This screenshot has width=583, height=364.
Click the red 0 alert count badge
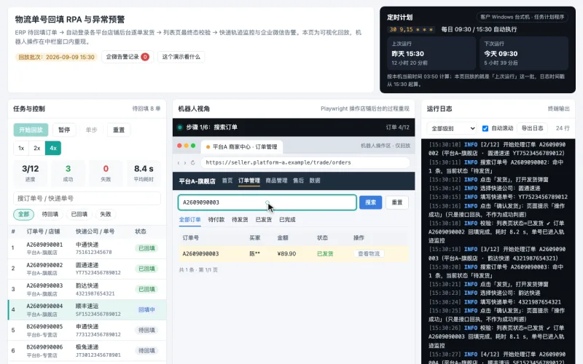[x=145, y=57]
